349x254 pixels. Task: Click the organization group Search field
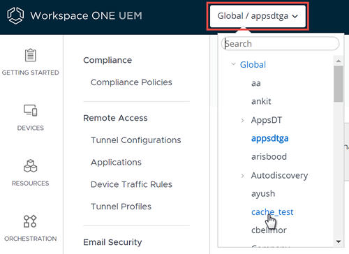tap(280, 43)
